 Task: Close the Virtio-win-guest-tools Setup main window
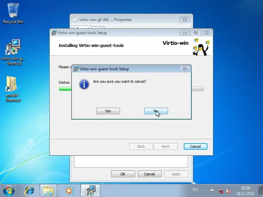click(x=206, y=33)
